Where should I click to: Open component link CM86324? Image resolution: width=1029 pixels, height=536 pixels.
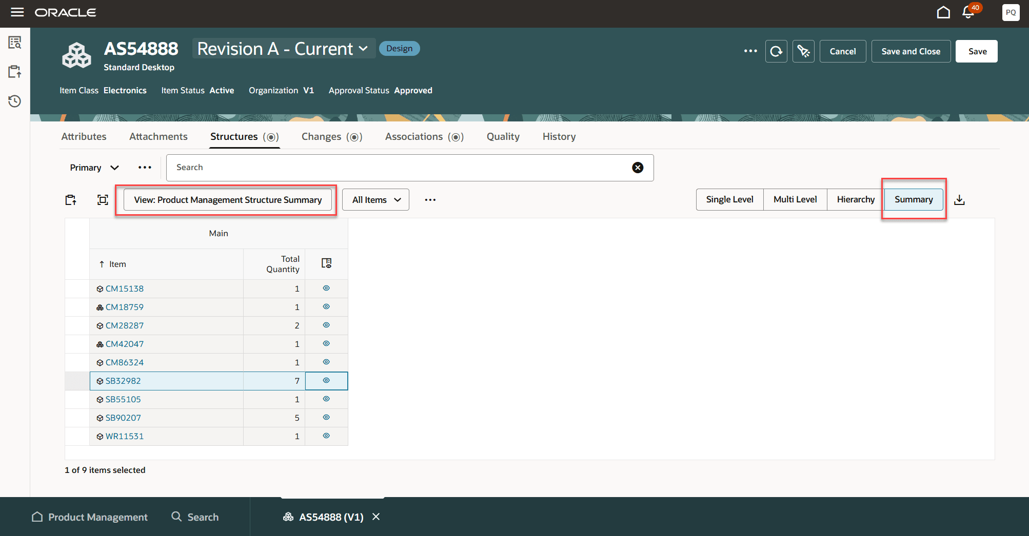click(124, 362)
